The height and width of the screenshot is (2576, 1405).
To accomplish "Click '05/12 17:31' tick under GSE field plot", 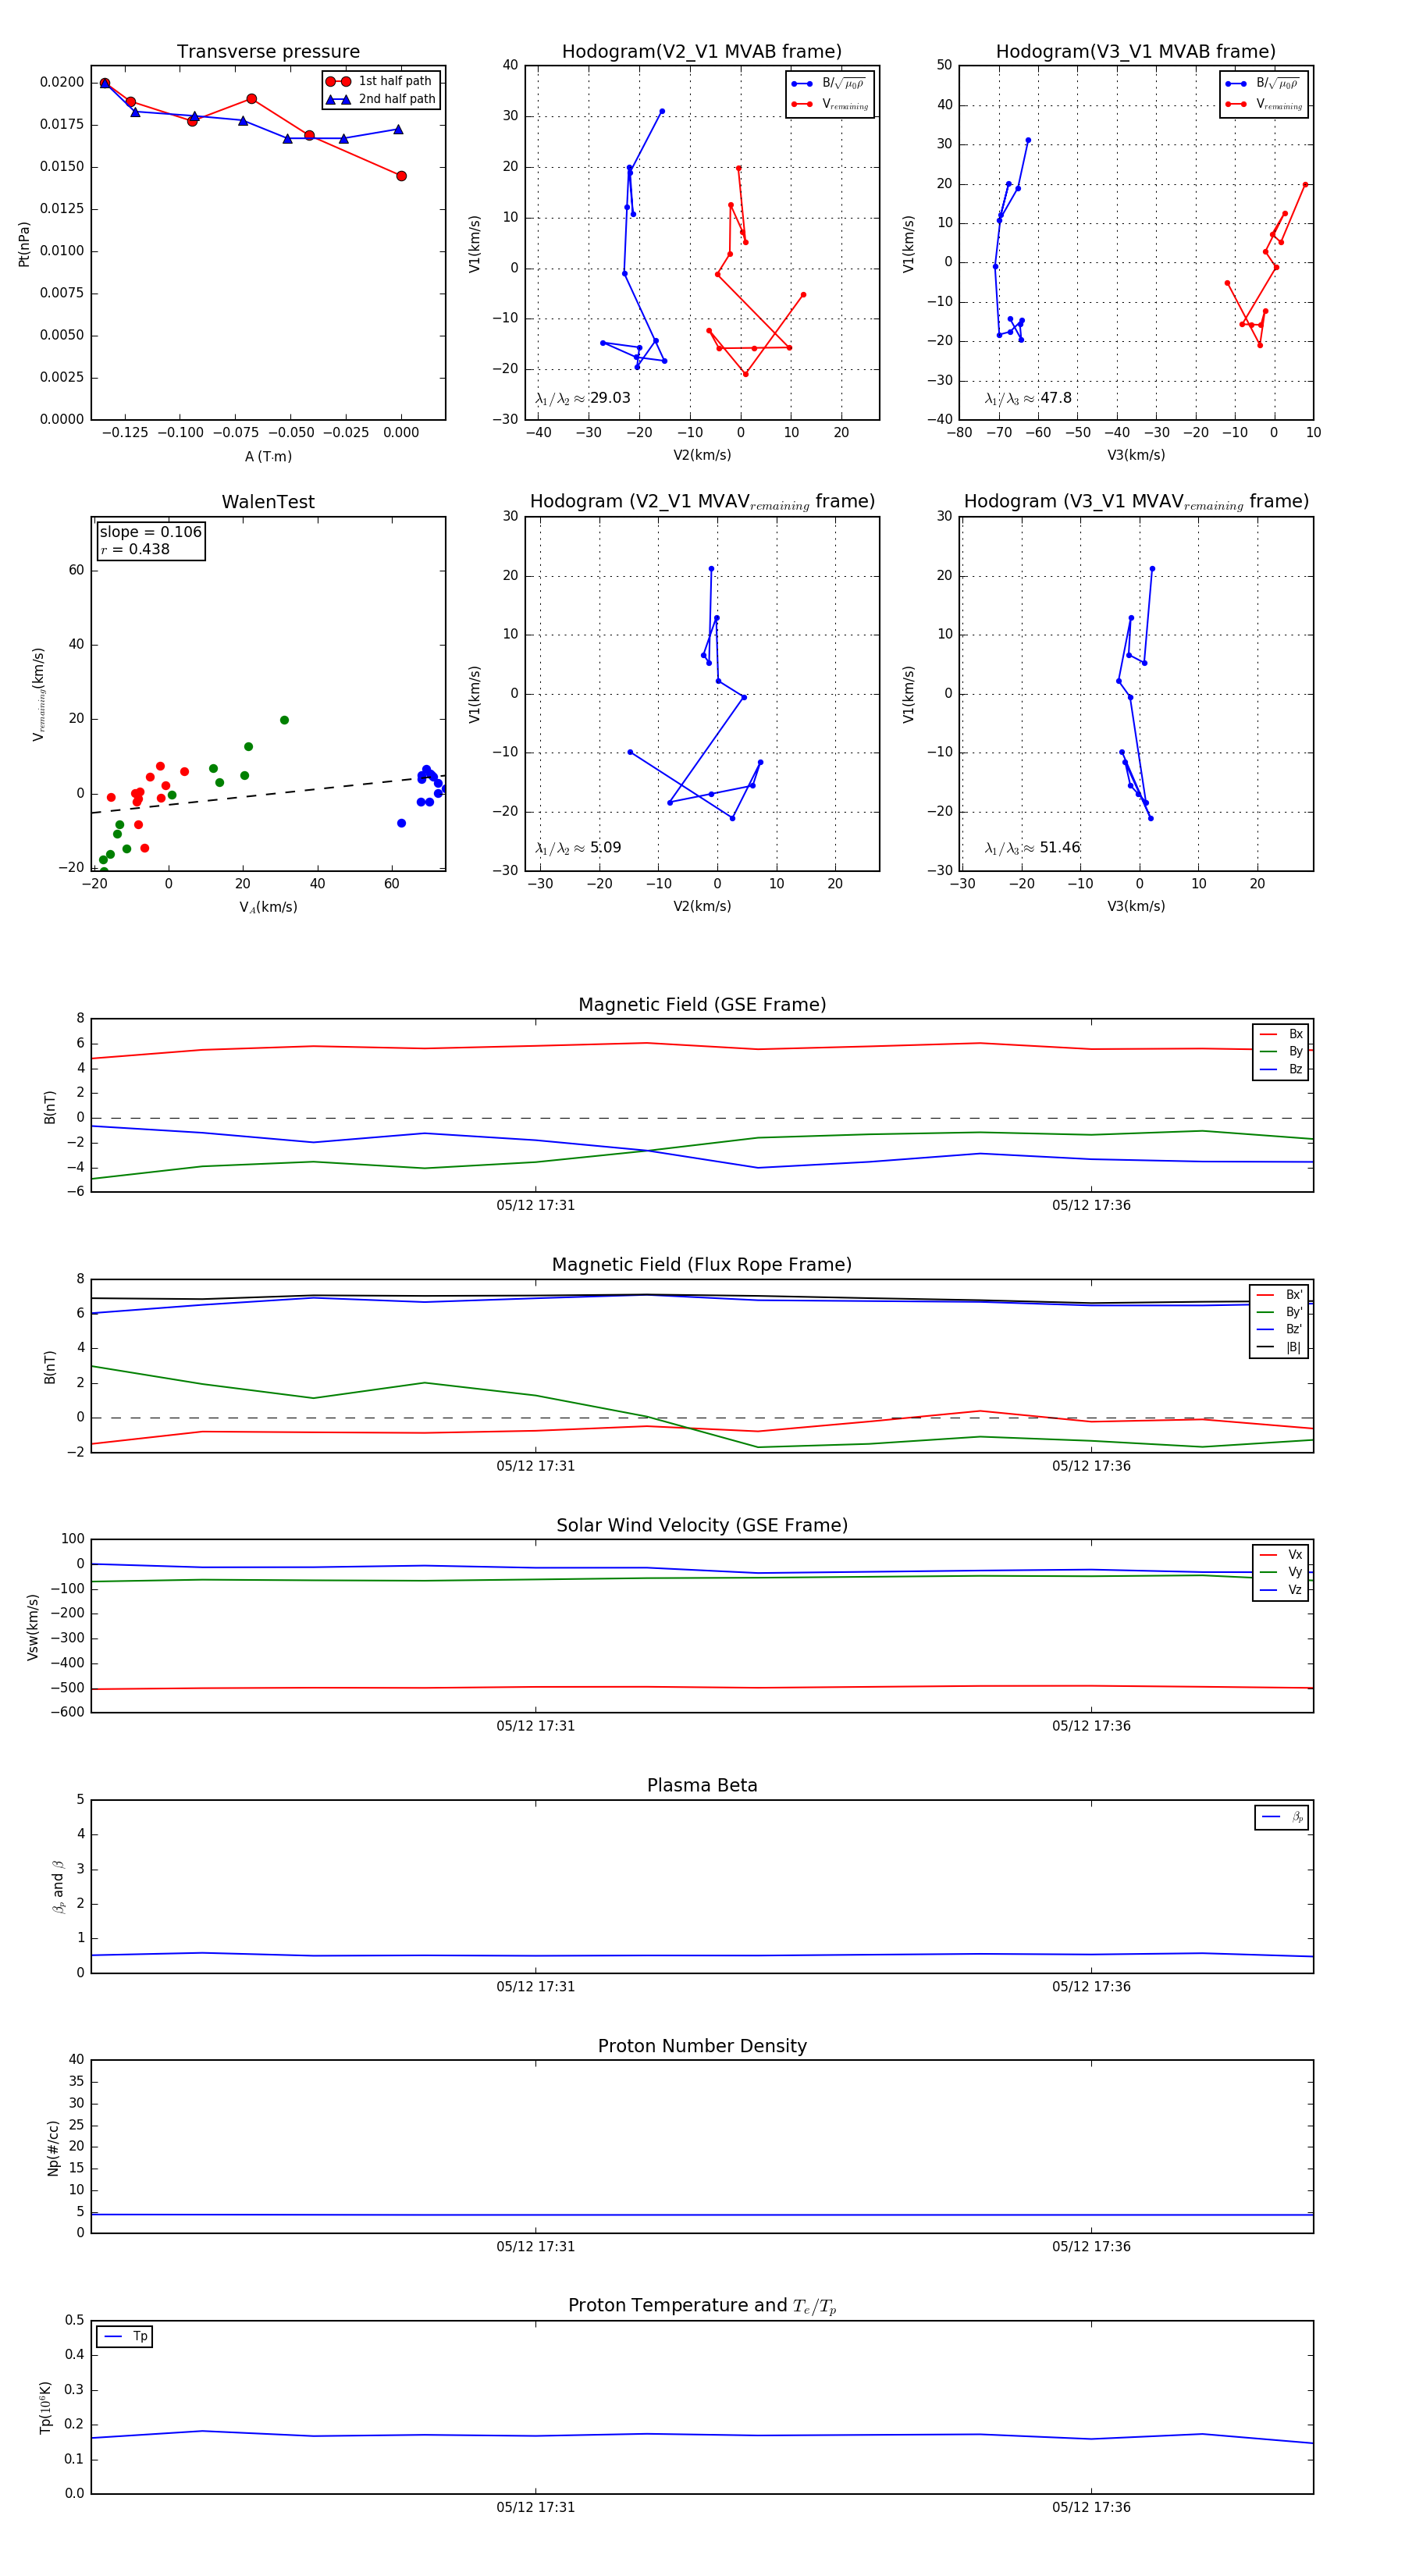I will click(536, 1206).
